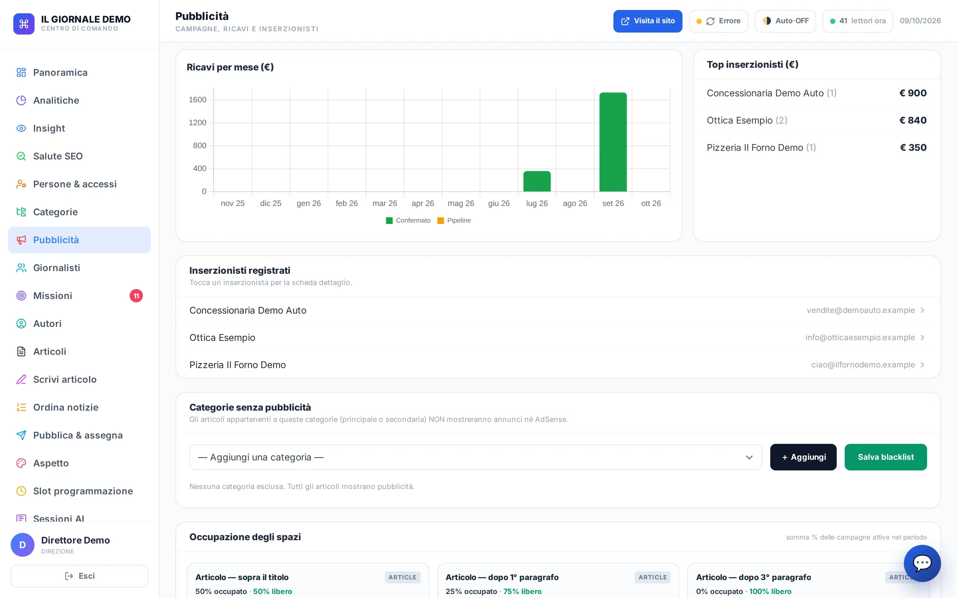Click the Slot programmazione clock icon
This screenshot has width=957, height=598.
(21, 491)
